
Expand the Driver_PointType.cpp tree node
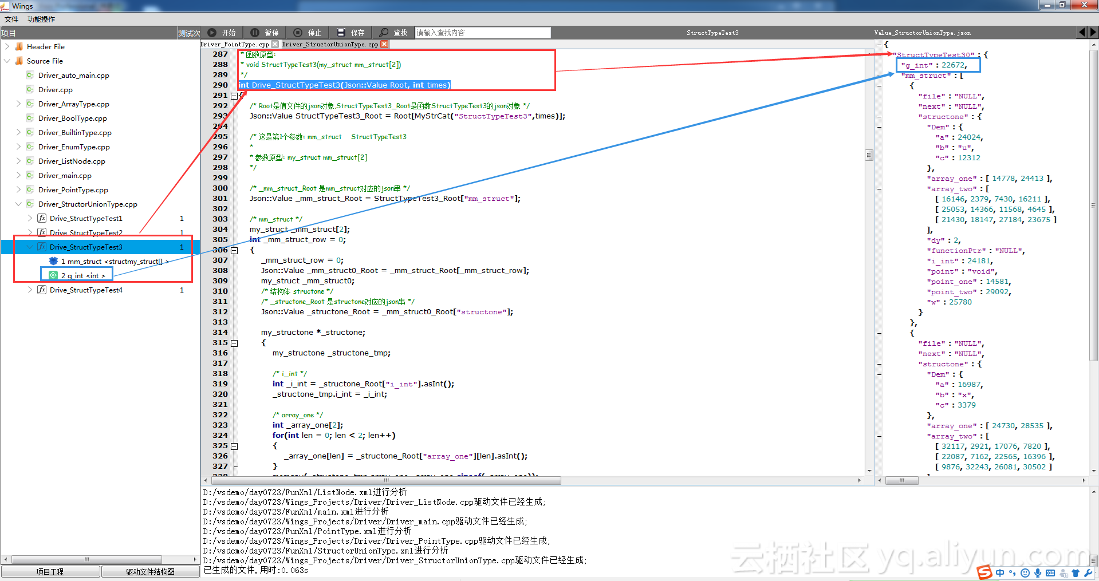18,189
